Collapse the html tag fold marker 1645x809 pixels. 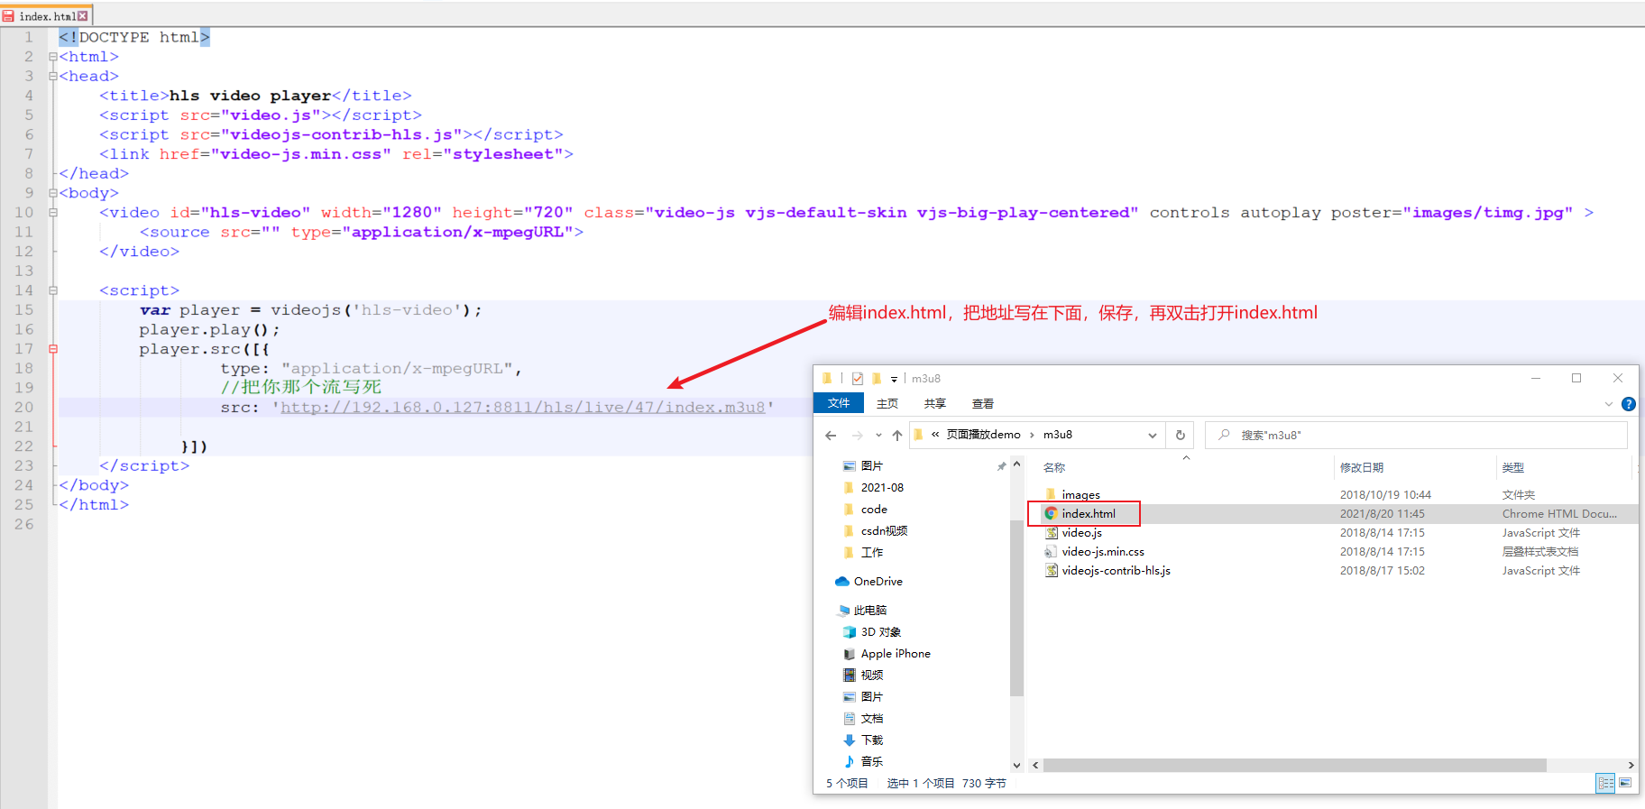53,57
